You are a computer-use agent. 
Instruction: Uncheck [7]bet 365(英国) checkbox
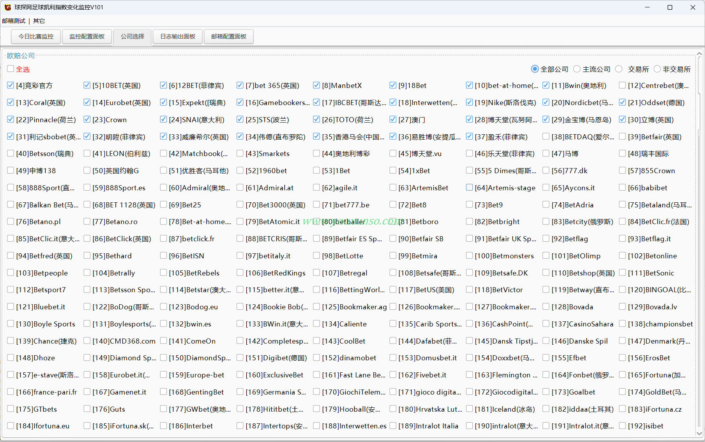pos(240,85)
